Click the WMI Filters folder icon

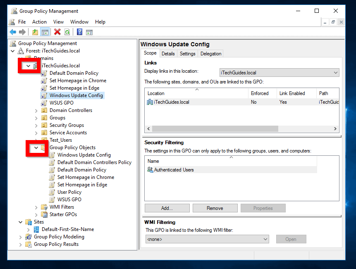(44, 207)
